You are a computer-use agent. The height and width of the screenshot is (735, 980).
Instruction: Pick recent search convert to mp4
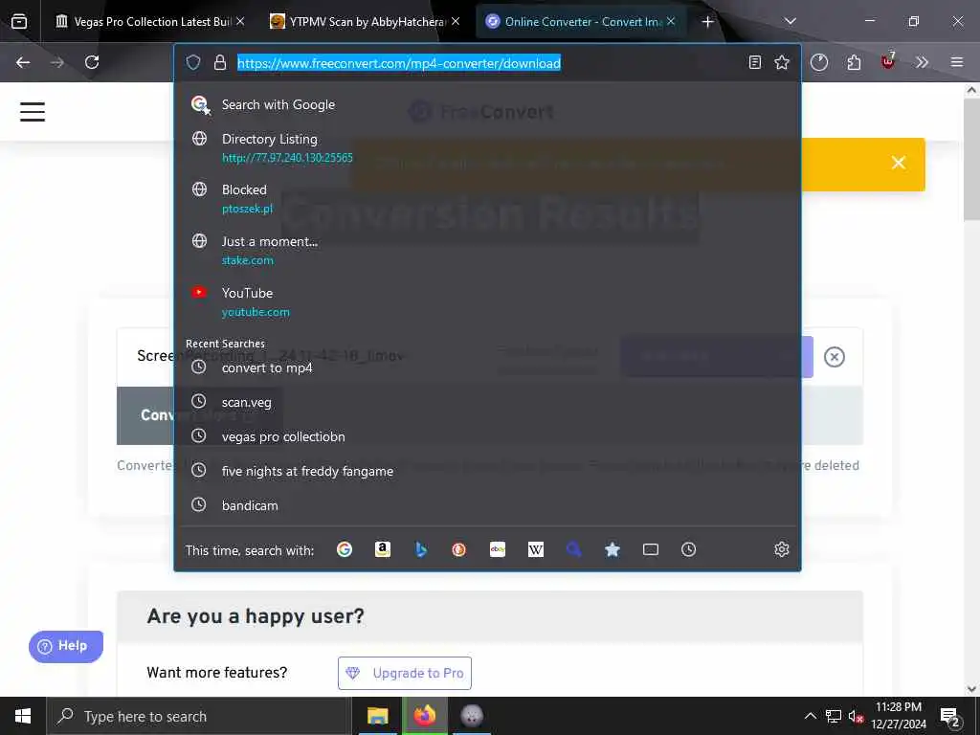click(487, 367)
